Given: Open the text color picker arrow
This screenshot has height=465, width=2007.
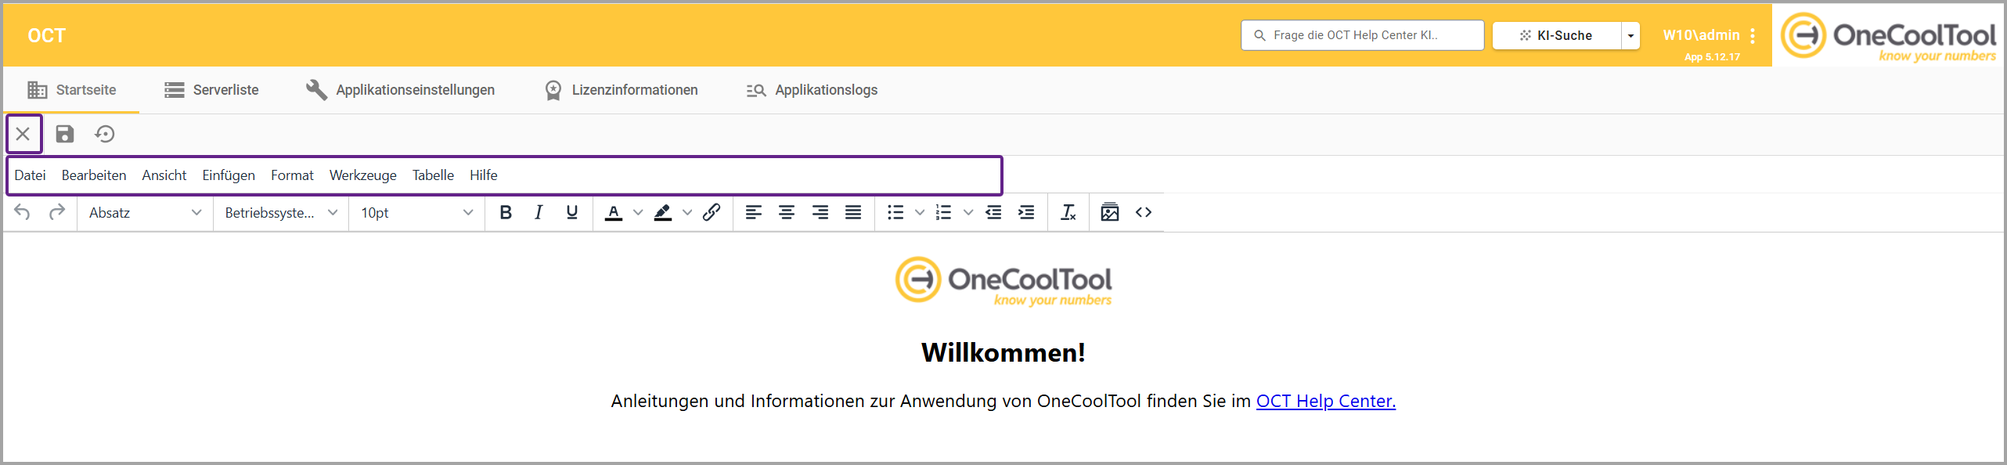Looking at the screenshot, I should tap(638, 212).
